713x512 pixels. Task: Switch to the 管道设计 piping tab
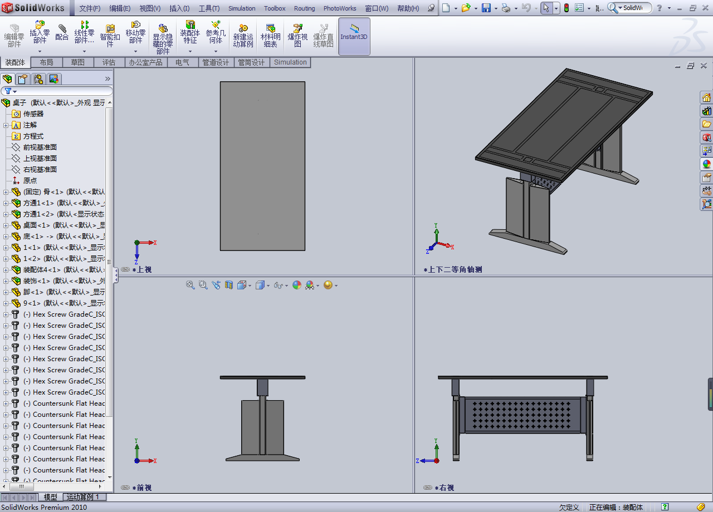point(216,62)
